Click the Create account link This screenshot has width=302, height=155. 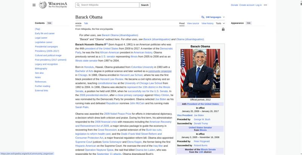247,5
